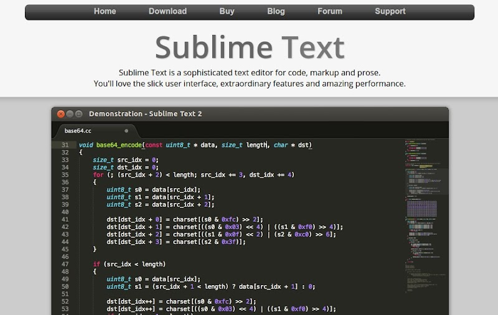Click the minimap on the editor's right side
Image resolution: width=498 pixels, height=315 pixels.
pyautogui.click(x=425, y=216)
